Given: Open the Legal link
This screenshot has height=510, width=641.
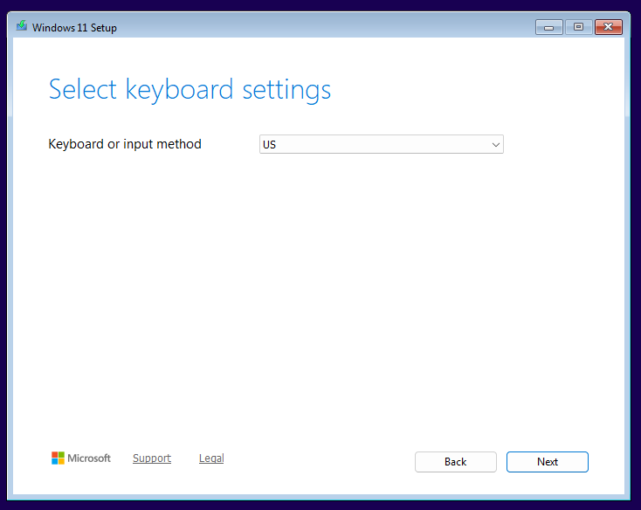Looking at the screenshot, I should (211, 458).
